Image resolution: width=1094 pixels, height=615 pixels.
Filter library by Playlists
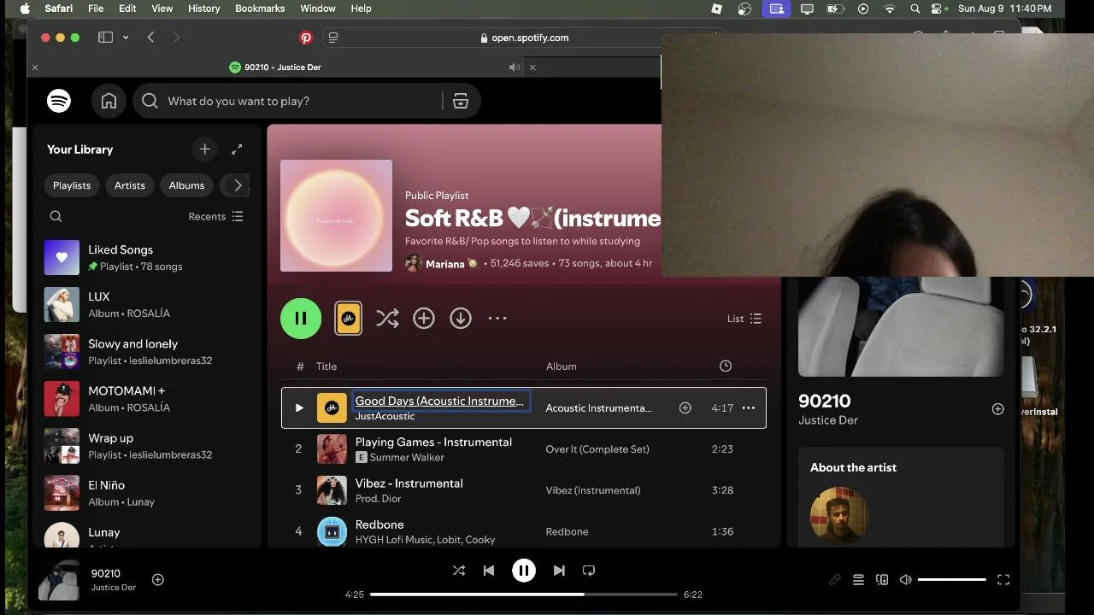click(x=72, y=185)
